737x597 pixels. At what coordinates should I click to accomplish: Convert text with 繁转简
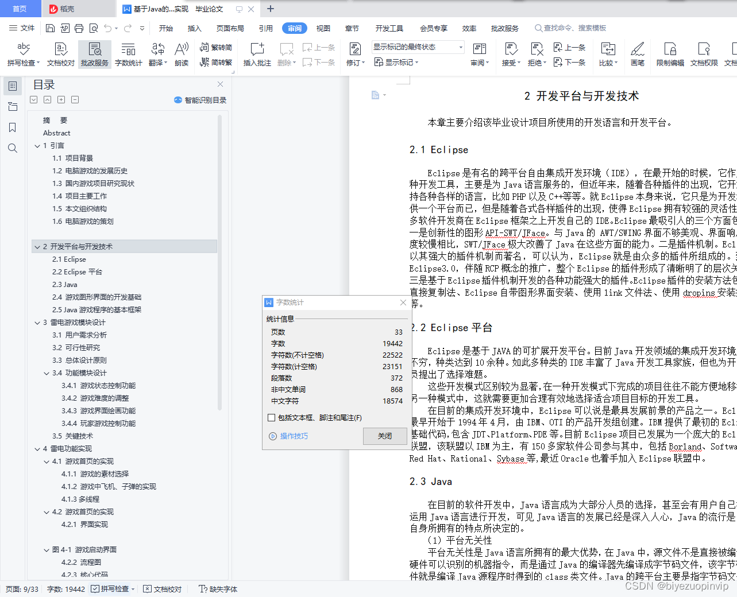click(216, 48)
